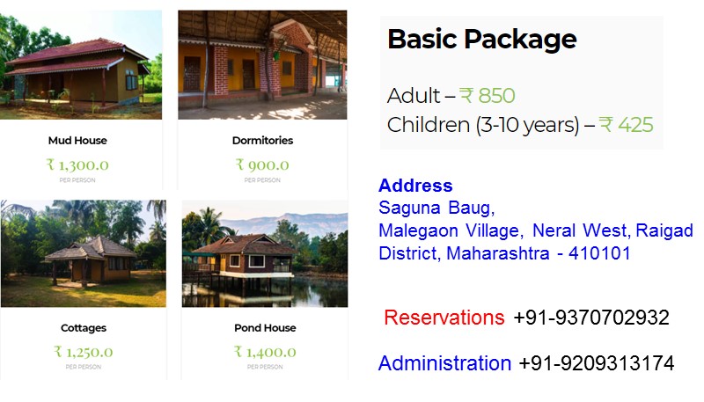Open the Mud House photo

pos(81,65)
